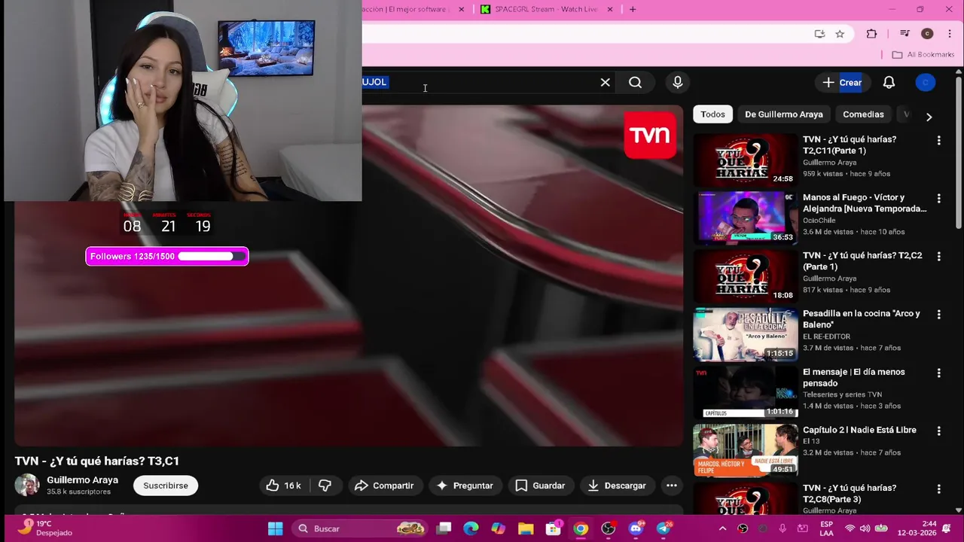Select the Todos filter chip
This screenshot has width=964, height=542.
[x=712, y=114]
